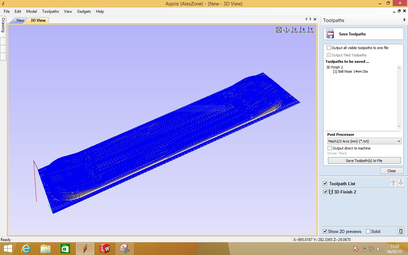Pin the Toolpaths panel
Image resolution: width=408 pixels, height=255 pixels.
(404, 20)
